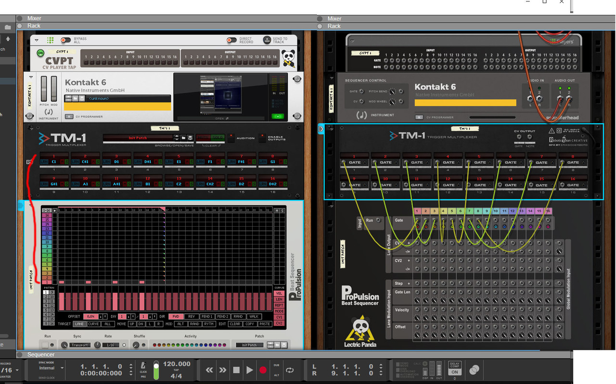Image resolution: width=616 pixels, height=384 pixels.
Task: Click the COPY edit button in ProPulsion
Action: pyautogui.click(x=250, y=324)
